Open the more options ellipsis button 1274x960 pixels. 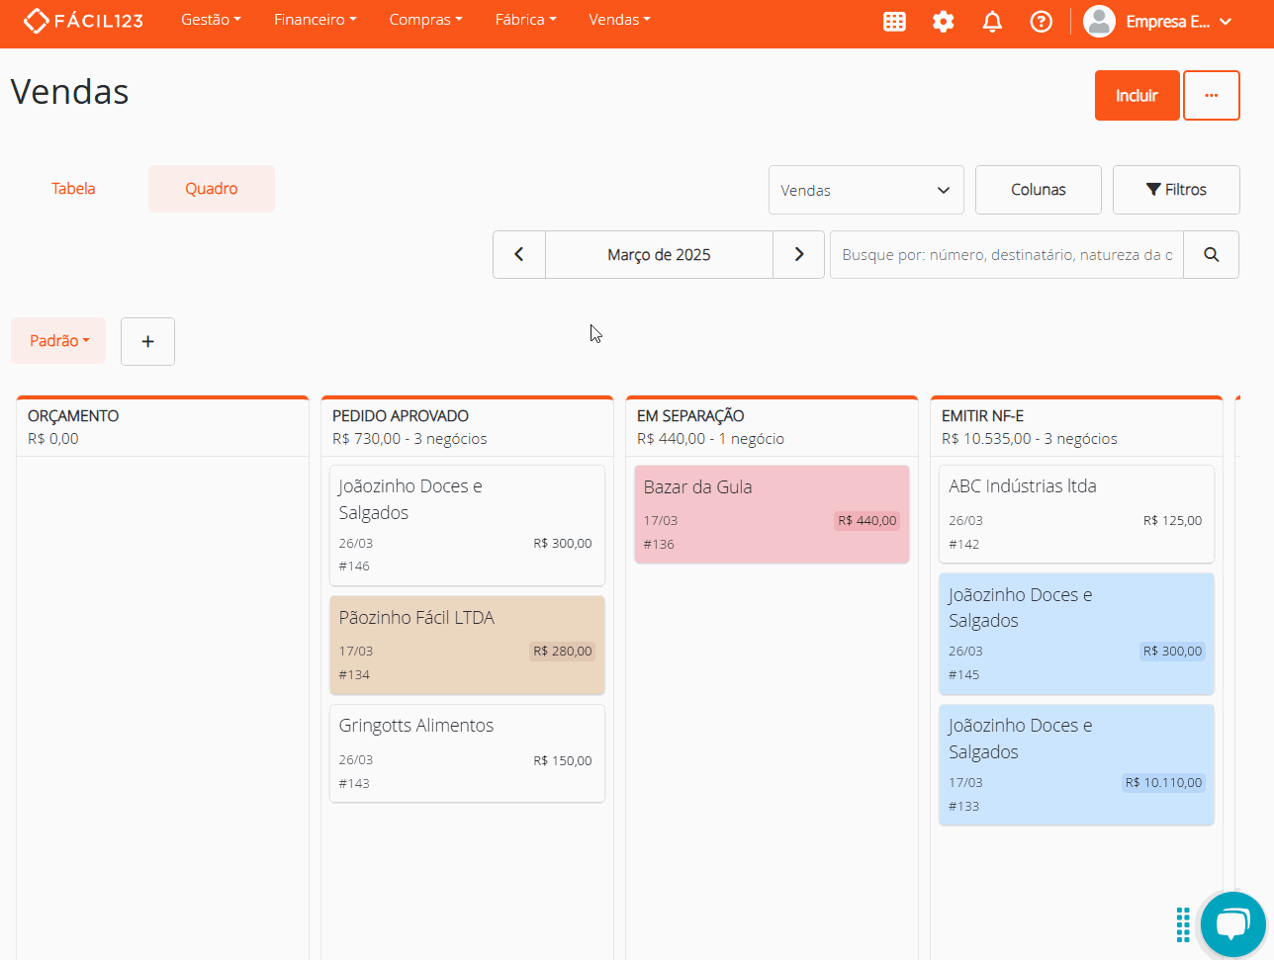(x=1212, y=96)
